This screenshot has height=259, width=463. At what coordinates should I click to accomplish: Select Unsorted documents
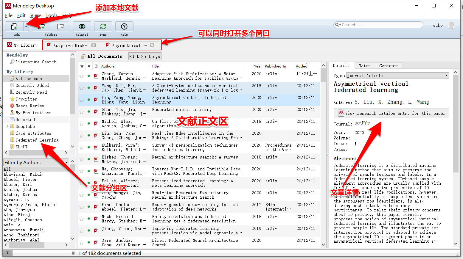25,120
